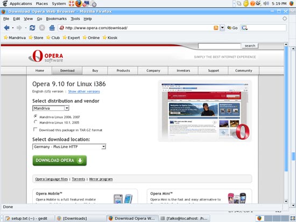The image size is (296, 222).
Task: Click the Show other versions link
Action: pos(84,91)
